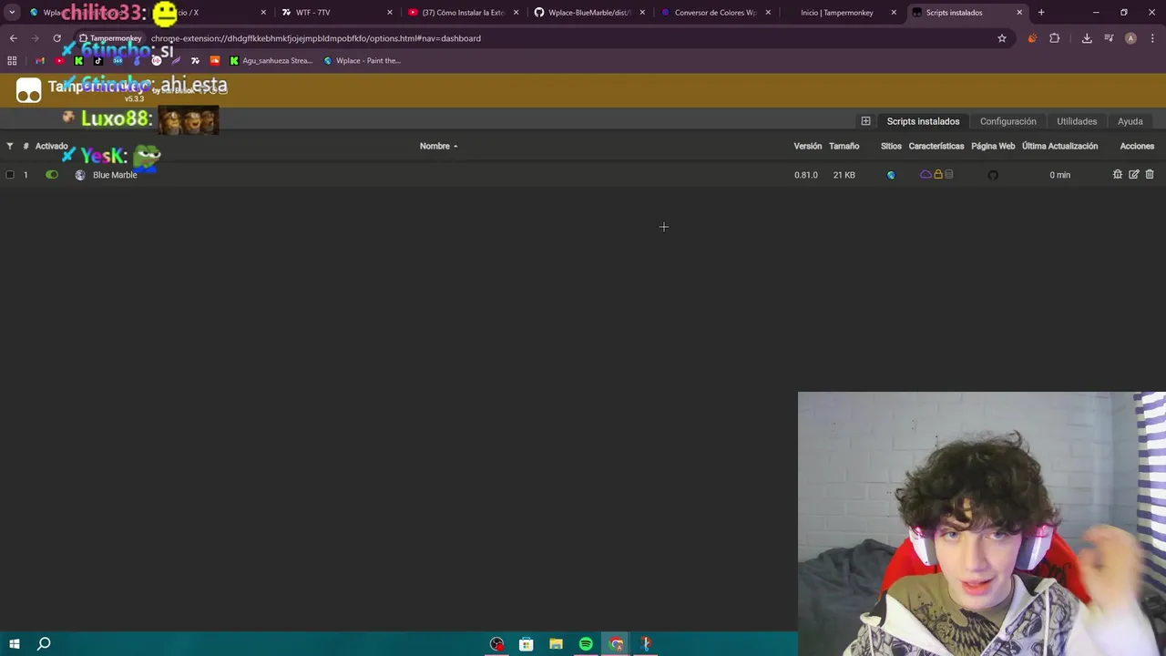Click the purple cloud feature icon

pos(926,174)
